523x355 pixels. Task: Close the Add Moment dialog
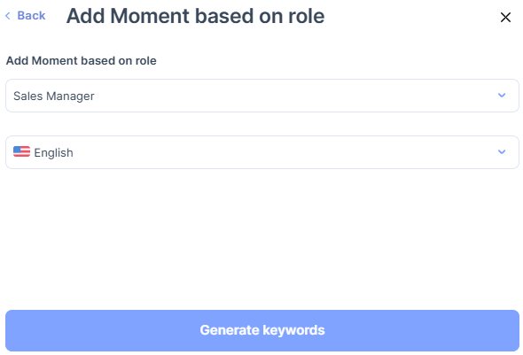point(505,18)
